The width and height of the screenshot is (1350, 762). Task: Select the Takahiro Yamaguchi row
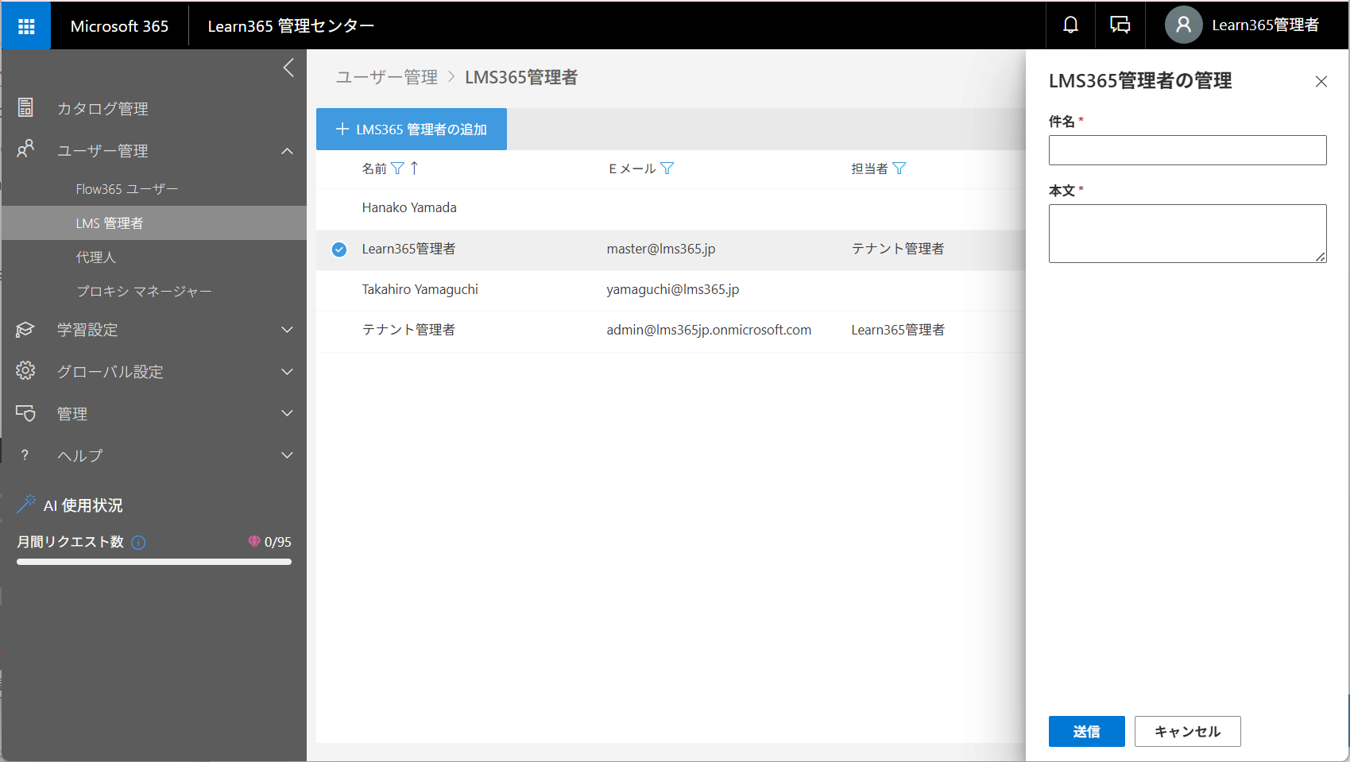click(x=671, y=290)
